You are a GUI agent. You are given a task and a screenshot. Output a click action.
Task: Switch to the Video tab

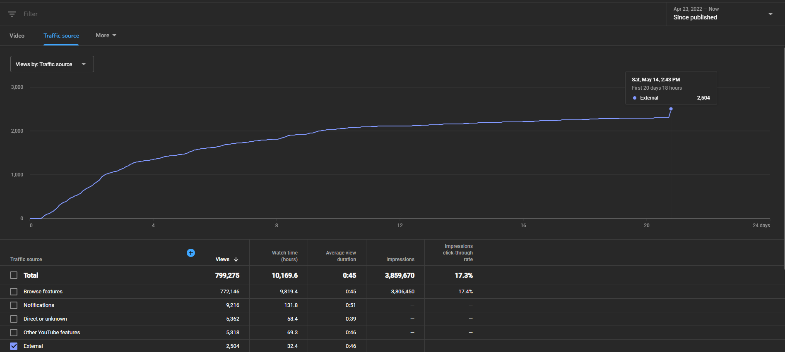pos(17,36)
